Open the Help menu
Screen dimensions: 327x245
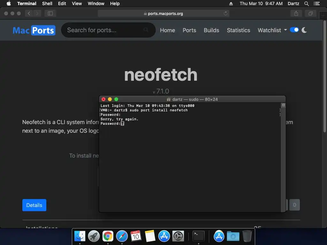coord(115,4)
